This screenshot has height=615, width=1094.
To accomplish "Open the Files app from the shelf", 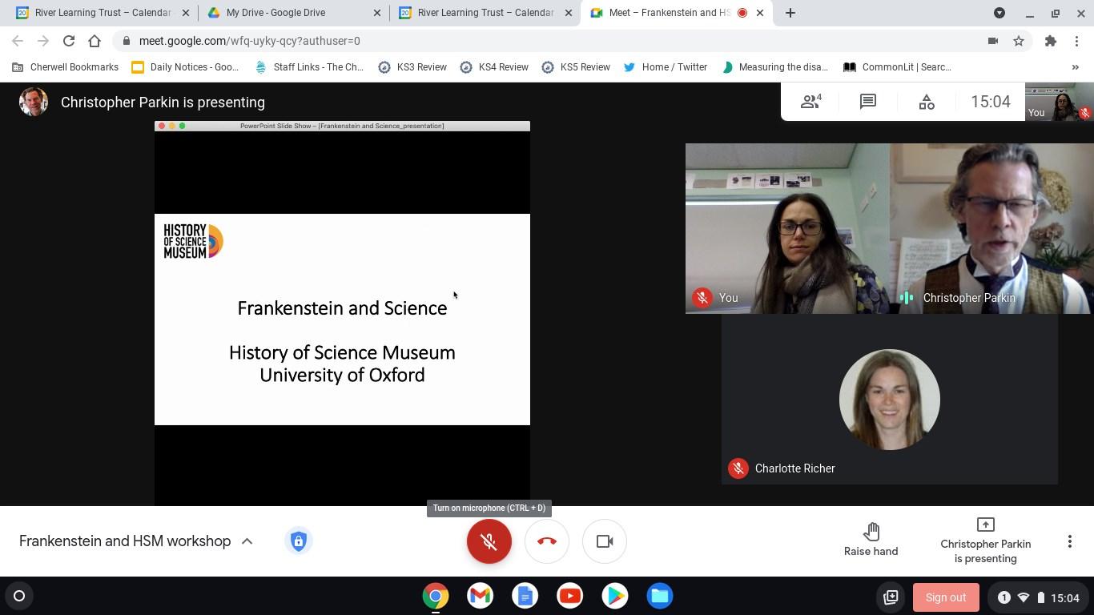I will point(660,596).
